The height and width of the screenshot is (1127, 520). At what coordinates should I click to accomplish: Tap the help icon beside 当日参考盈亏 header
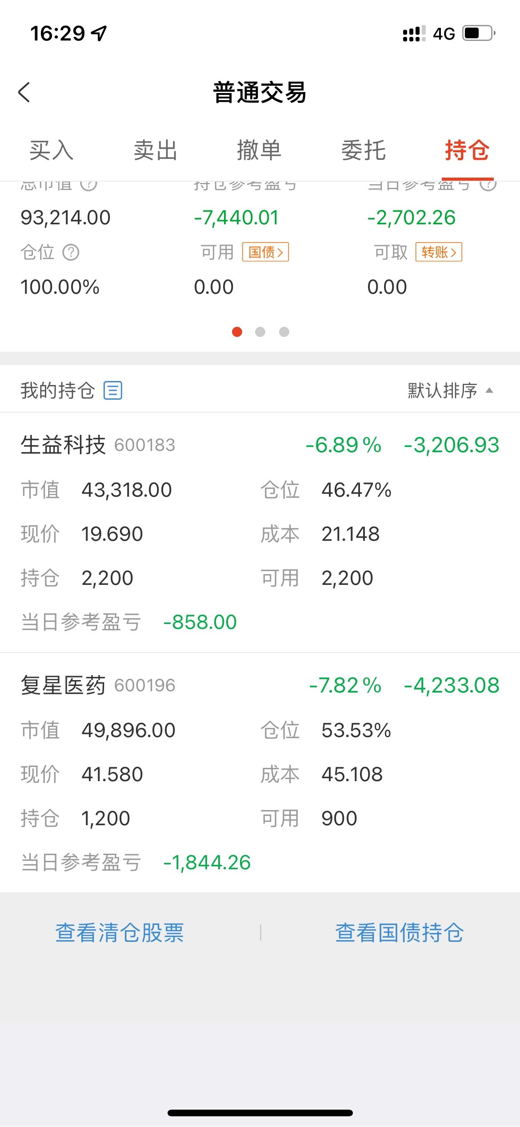pos(488,185)
